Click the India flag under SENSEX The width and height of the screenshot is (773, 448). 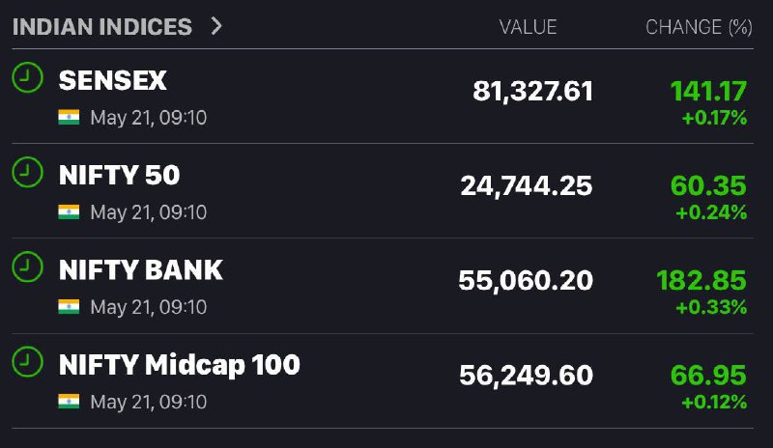tap(69, 117)
